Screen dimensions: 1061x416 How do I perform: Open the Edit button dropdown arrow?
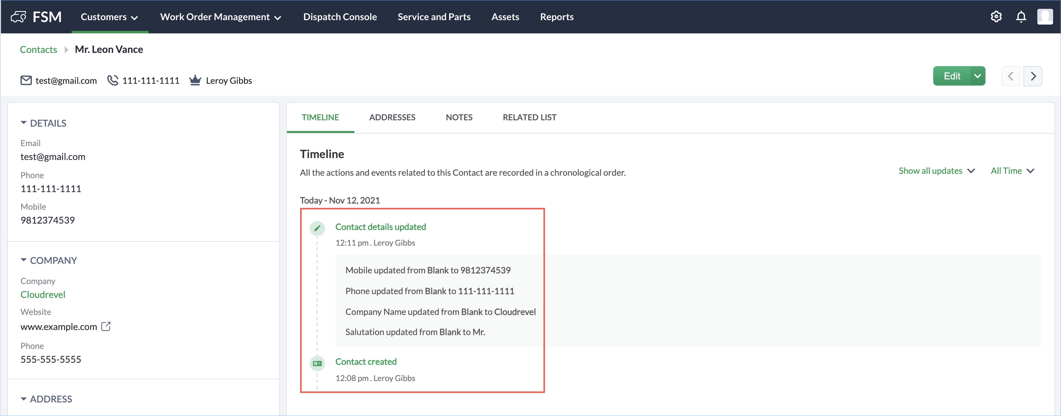977,77
